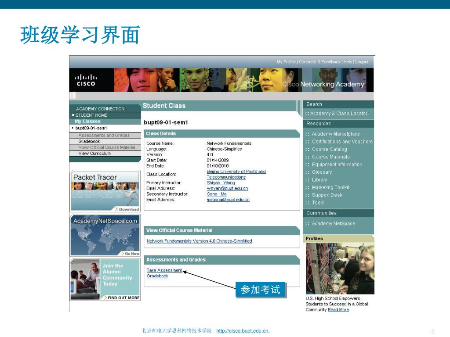Image resolution: width=450 pixels, height=337 pixels.
Task: Open Network Fundamentals Version 4.0 Chinese-Simplified link
Action: (x=199, y=241)
